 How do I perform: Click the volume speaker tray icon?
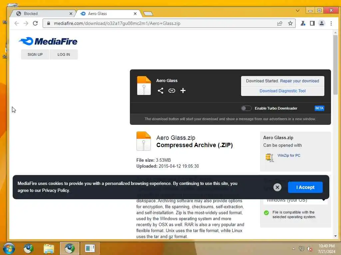point(310,248)
